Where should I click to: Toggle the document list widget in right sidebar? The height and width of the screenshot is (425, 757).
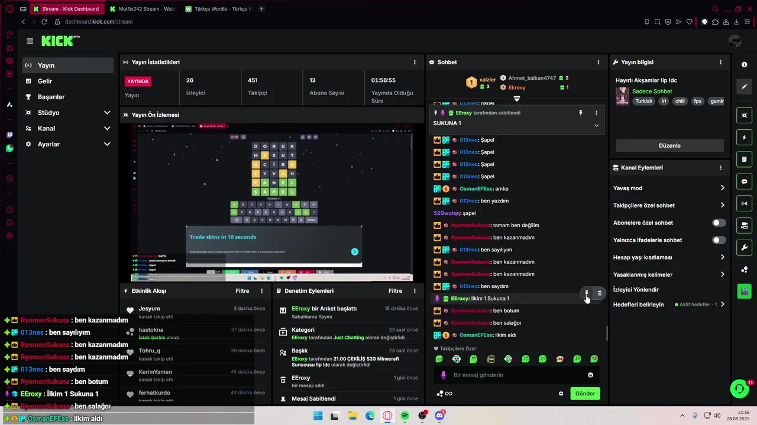(744, 159)
